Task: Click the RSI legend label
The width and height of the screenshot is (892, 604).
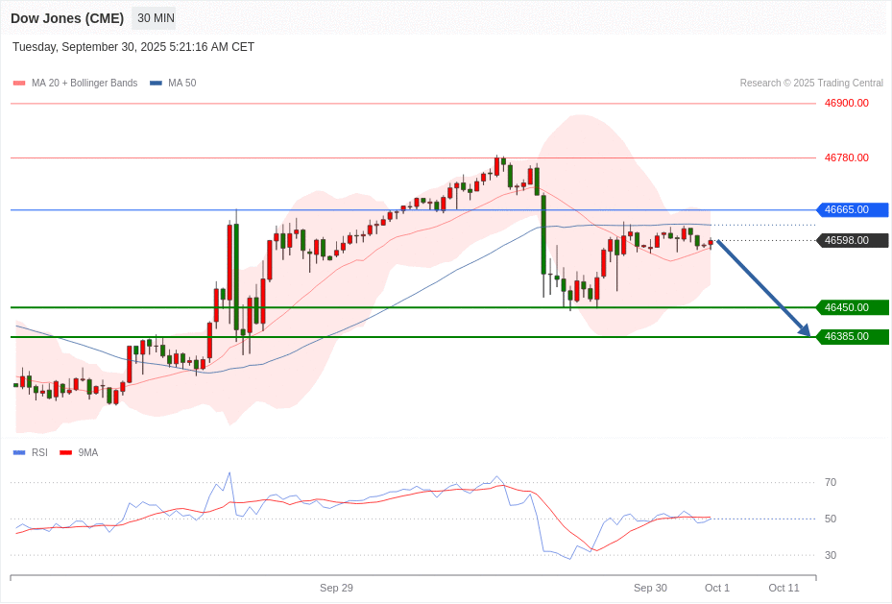Action: pyautogui.click(x=39, y=452)
